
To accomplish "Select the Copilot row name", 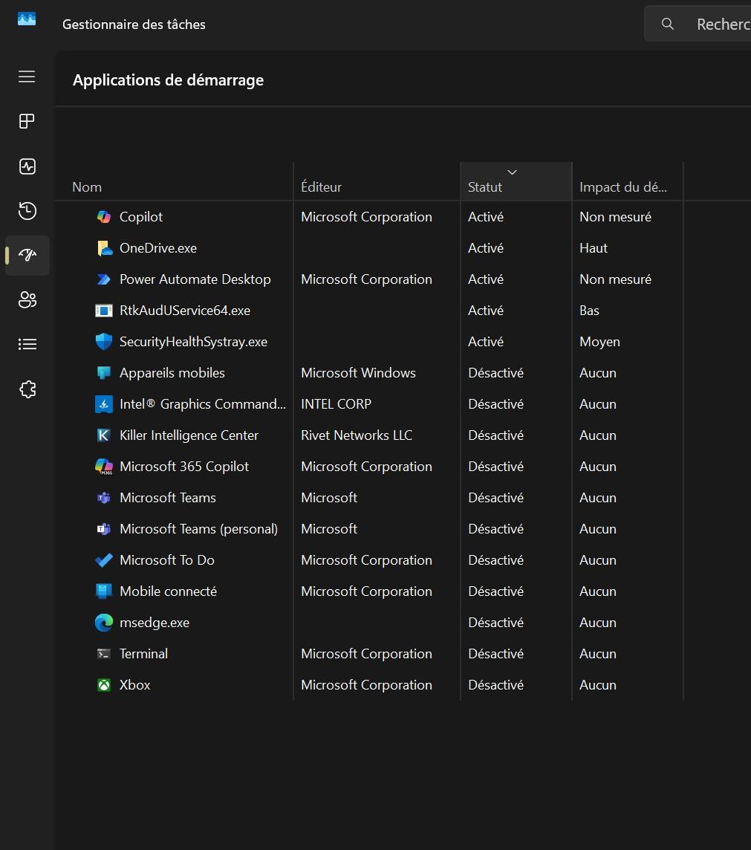I will pyautogui.click(x=141, y=217).
